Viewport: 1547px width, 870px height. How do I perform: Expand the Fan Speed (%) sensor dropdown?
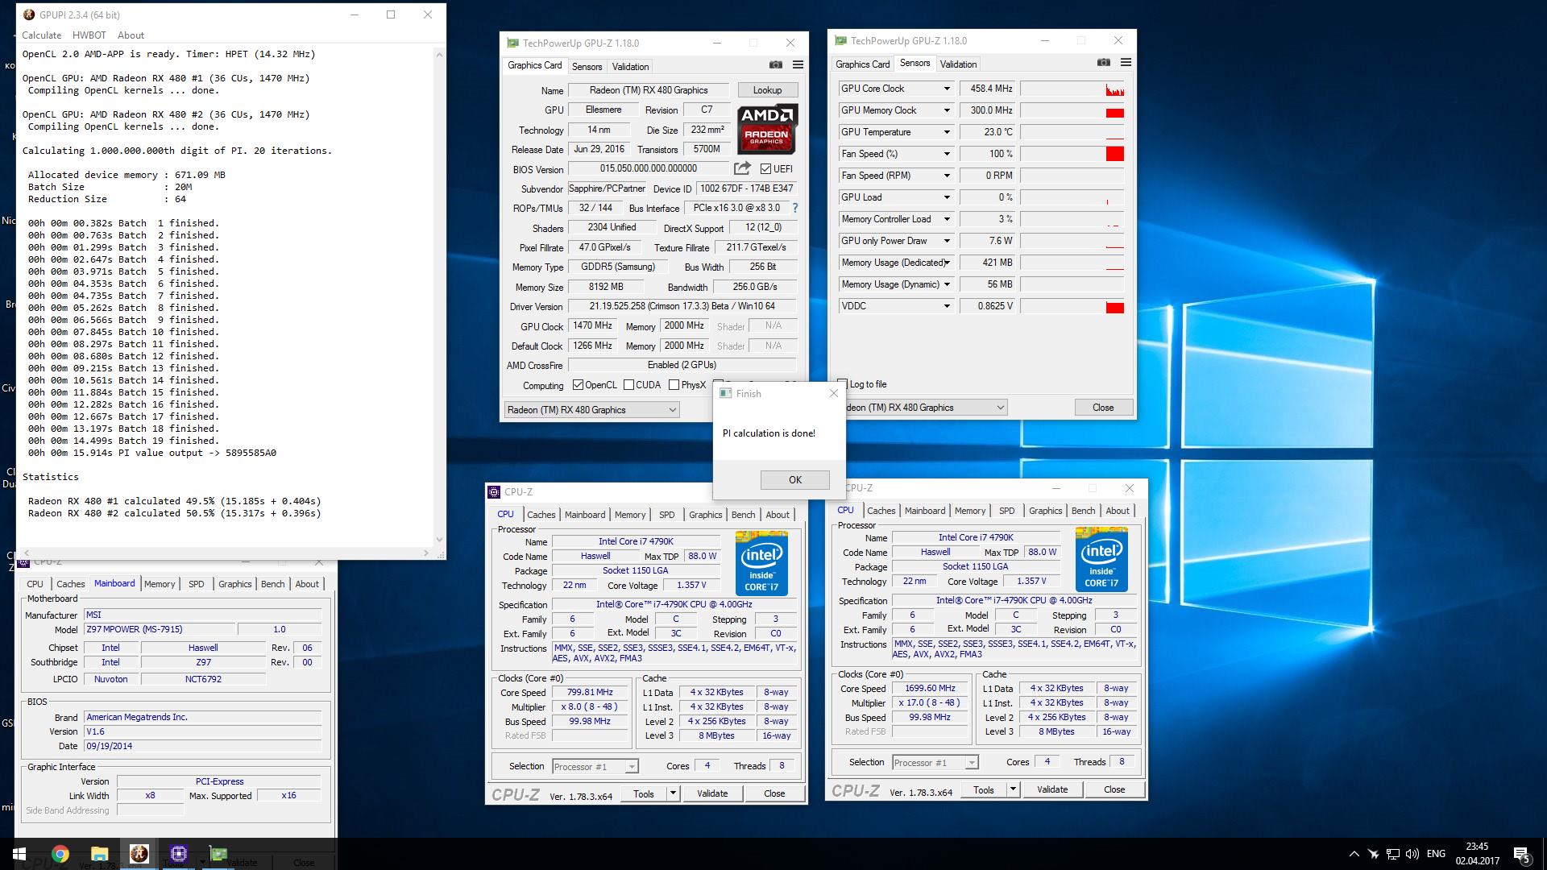[947, 154]
